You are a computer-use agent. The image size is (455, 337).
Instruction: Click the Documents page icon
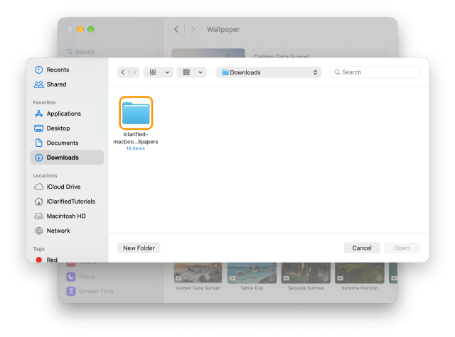[38, 143]
